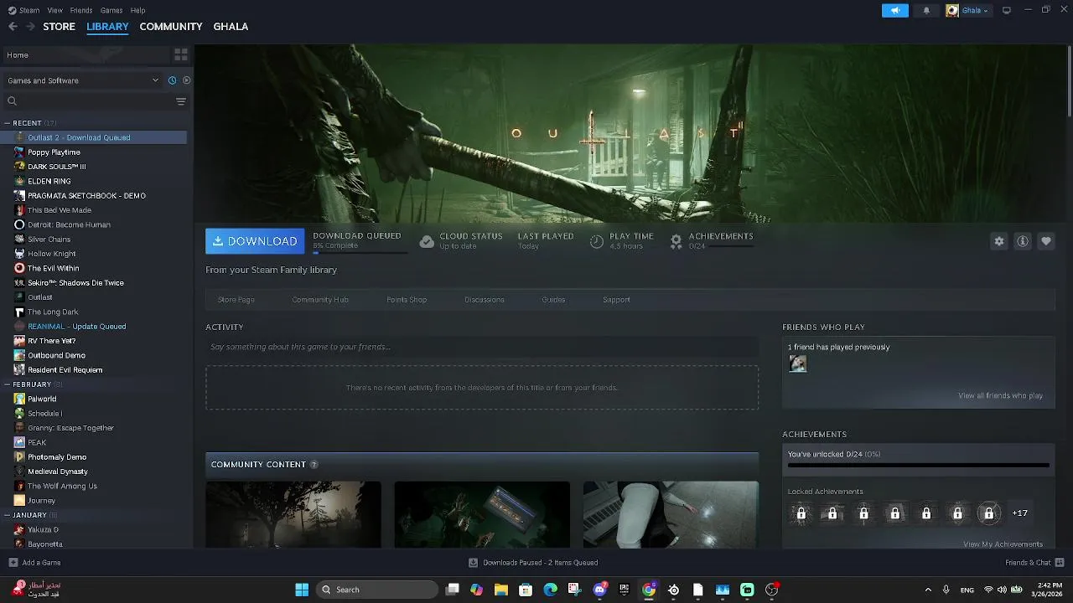Viewport: 1073px width, 603px height.
Task: Open the View menu
Action: pos(54,10)
